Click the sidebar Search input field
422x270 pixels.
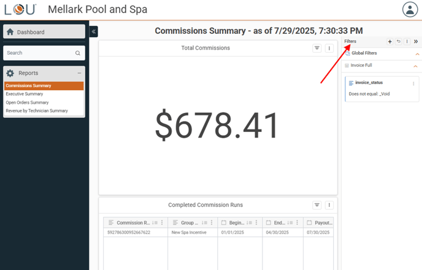coord(38,53)
